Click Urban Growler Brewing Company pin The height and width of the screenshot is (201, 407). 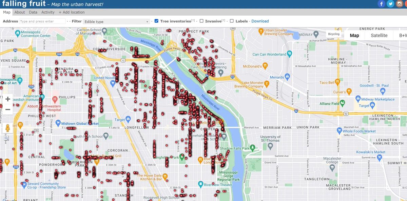261,31
